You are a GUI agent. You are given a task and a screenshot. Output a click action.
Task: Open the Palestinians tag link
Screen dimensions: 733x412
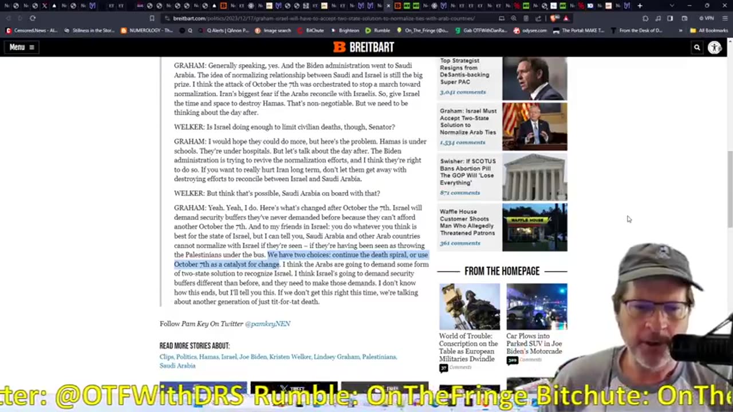point(379,356)
